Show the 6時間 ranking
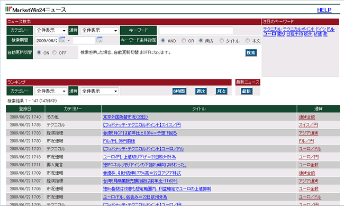Screen dimensions: 344x206 (x=179, y=91)
